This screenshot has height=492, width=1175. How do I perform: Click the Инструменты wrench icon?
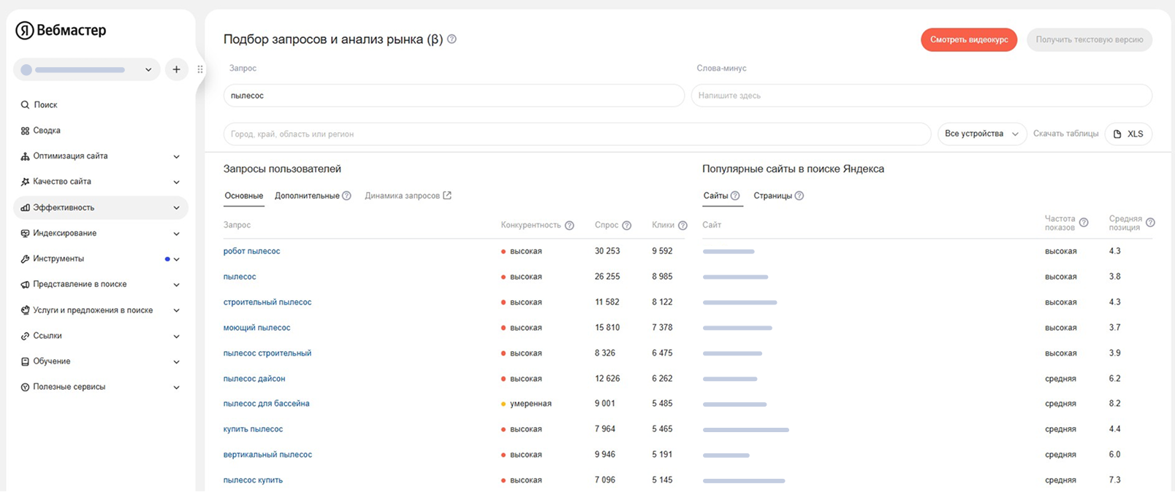click(x=25, y=259)
